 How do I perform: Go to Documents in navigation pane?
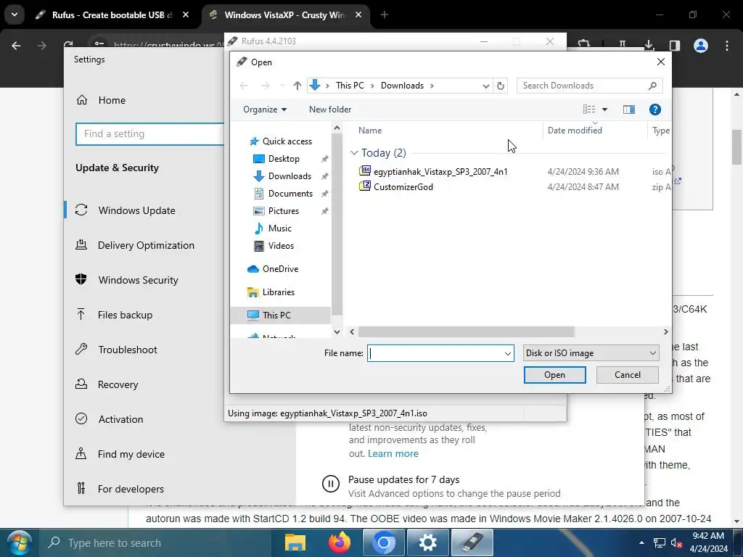click(290, 193)
